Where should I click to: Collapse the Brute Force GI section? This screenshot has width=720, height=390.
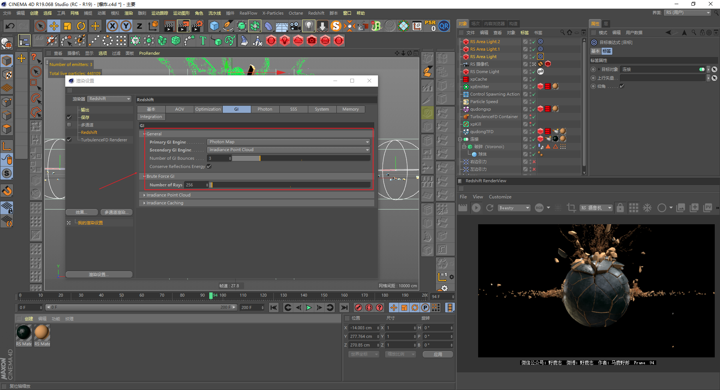click(144, 176)
